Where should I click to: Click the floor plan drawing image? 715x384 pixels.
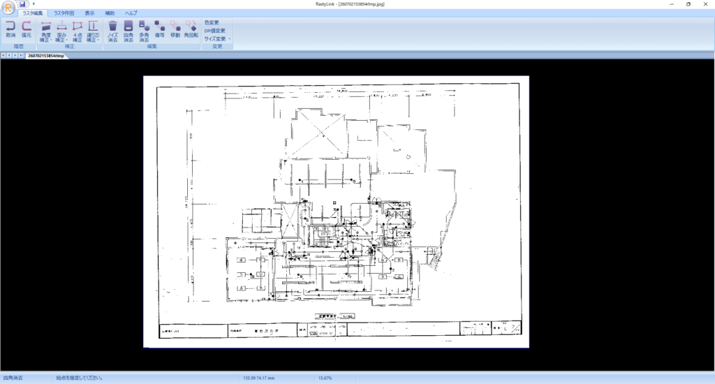pos(336,212)
